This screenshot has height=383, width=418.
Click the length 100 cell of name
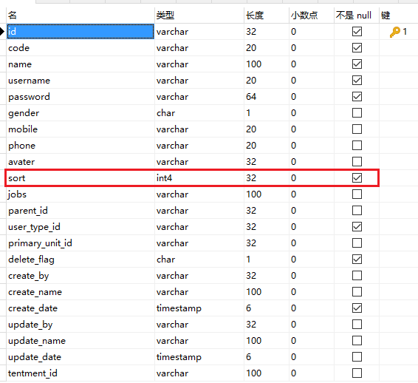click(267, 64)
